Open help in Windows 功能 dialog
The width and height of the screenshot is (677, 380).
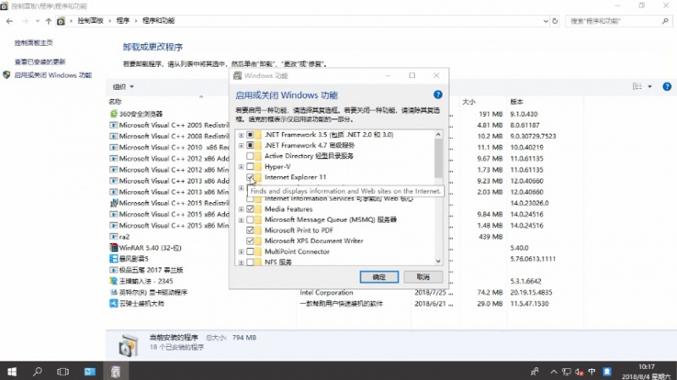click(438, 95)
